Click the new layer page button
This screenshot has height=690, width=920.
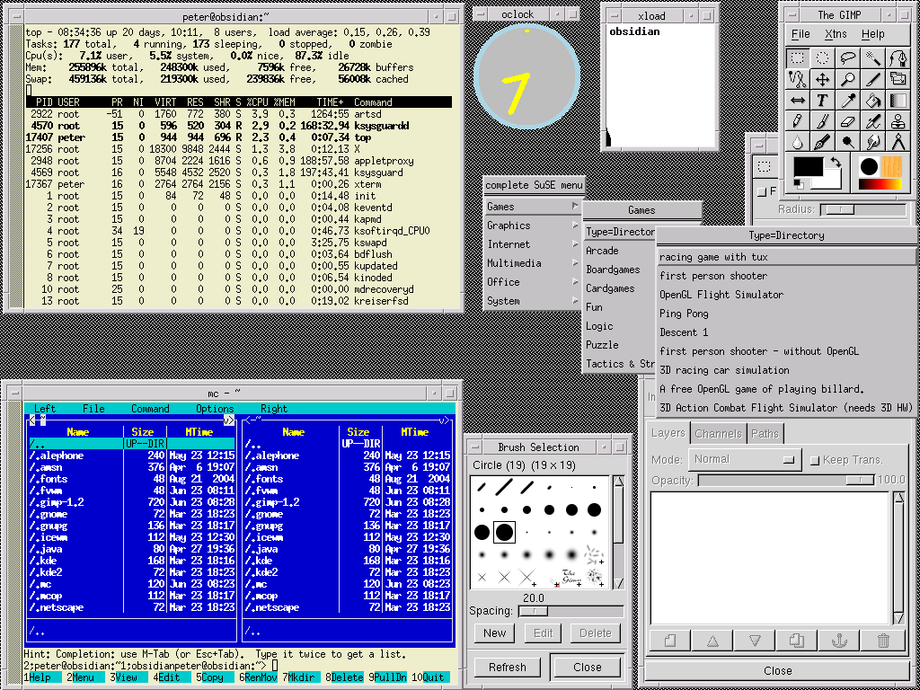[x=670, y=640]
